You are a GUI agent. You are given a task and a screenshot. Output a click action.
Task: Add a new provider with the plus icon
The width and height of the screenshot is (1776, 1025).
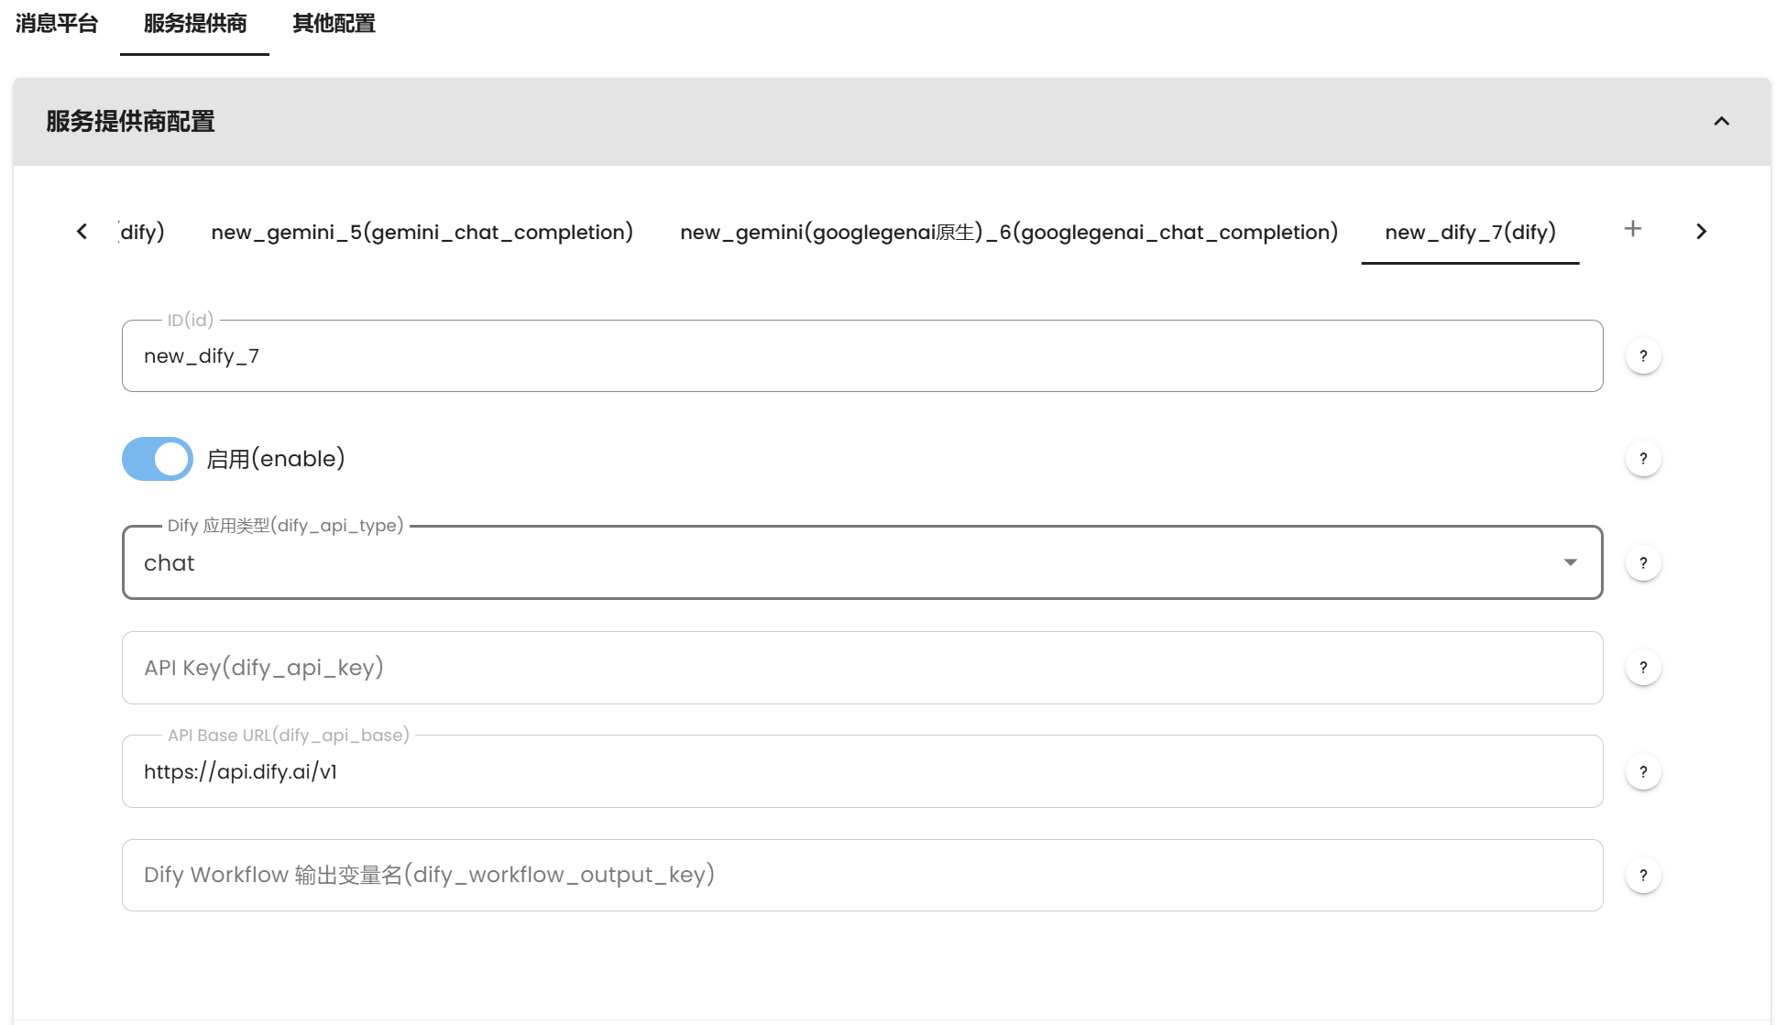point(1632,229)
